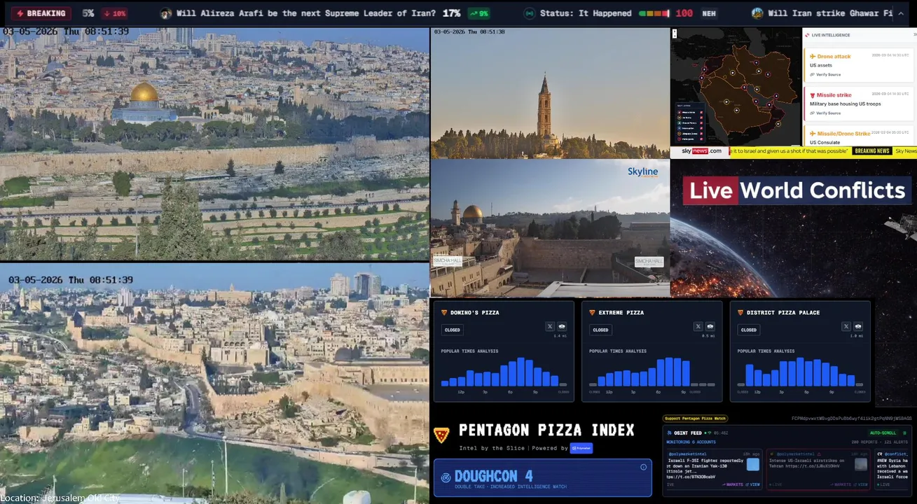Screen dimensions: 917x504
Task: Click the pizza slice logo beside Extreme Pizza title
Action: [592, 312]
